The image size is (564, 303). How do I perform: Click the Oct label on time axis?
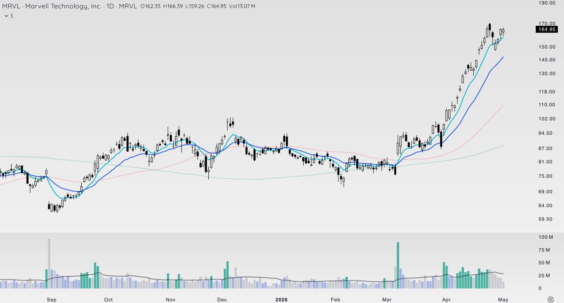point(108,299)
